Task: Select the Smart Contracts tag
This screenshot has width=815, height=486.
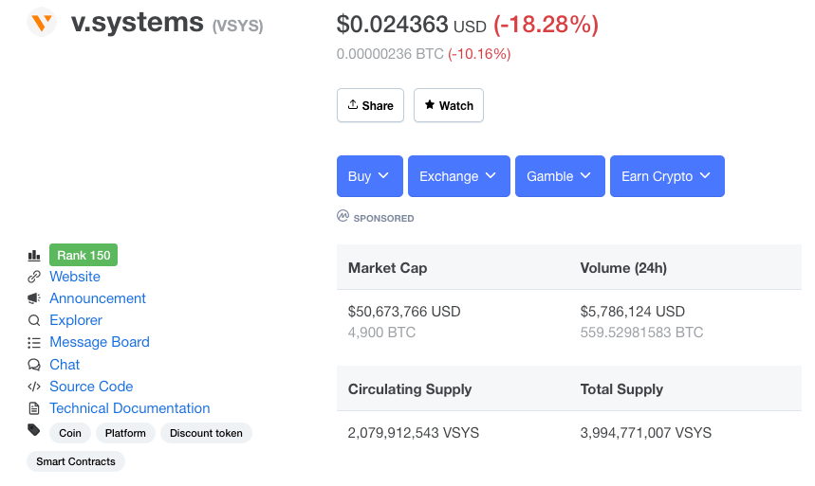Action: coord(76,461)
